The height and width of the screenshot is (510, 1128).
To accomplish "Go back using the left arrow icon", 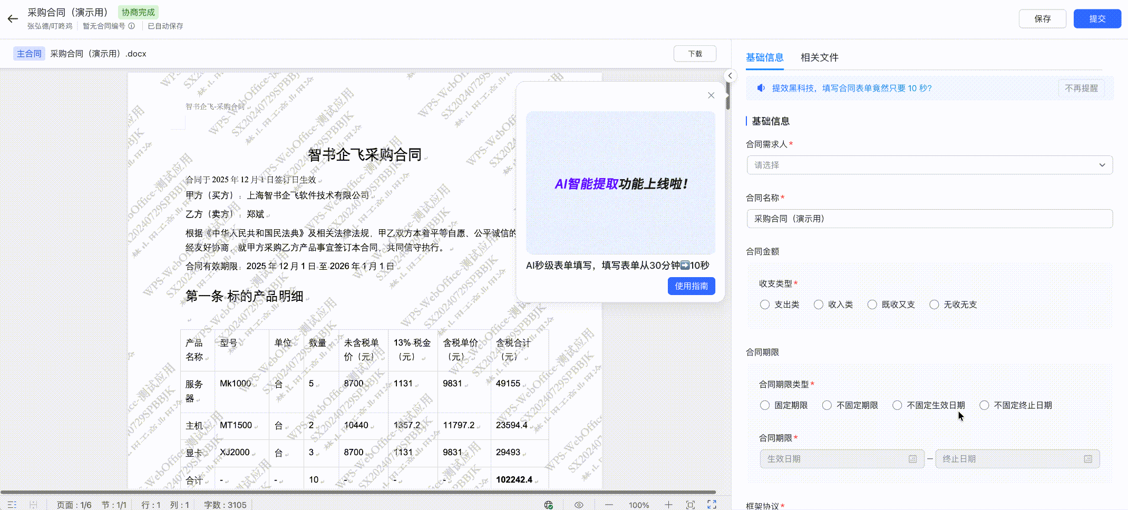I will [x=13, y=18].
